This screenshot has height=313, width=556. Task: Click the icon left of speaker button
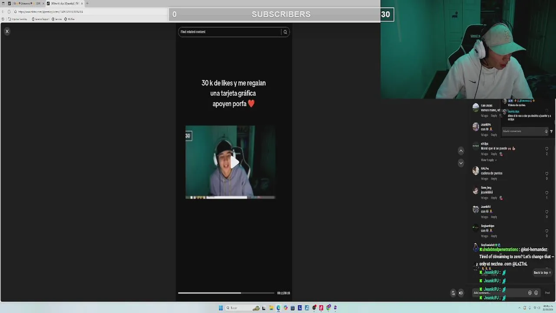click(x=453, y=293)
